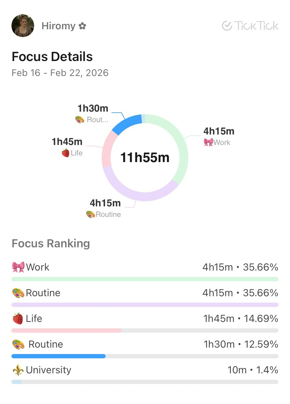Click the pink bow icon beside the chart
This screenshot has height=404, width=290.
[x=208, y=142]
